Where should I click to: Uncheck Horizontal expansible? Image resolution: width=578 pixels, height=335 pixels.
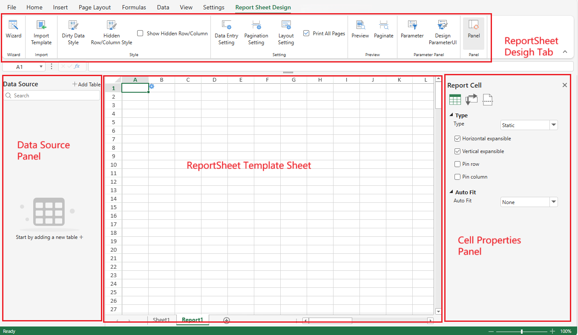(457, 139)
